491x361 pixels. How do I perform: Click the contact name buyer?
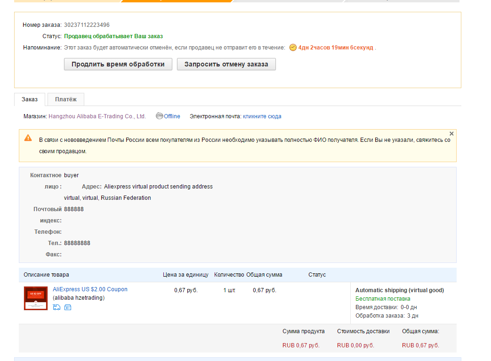tap(72, 175)
